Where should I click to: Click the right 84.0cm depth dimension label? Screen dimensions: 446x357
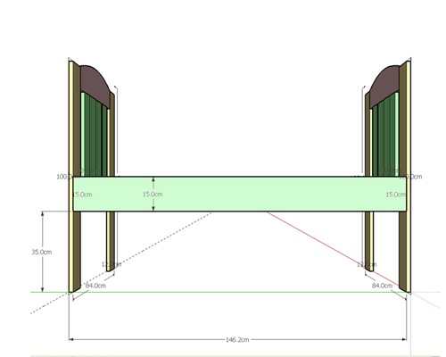(x=382, y=286)
